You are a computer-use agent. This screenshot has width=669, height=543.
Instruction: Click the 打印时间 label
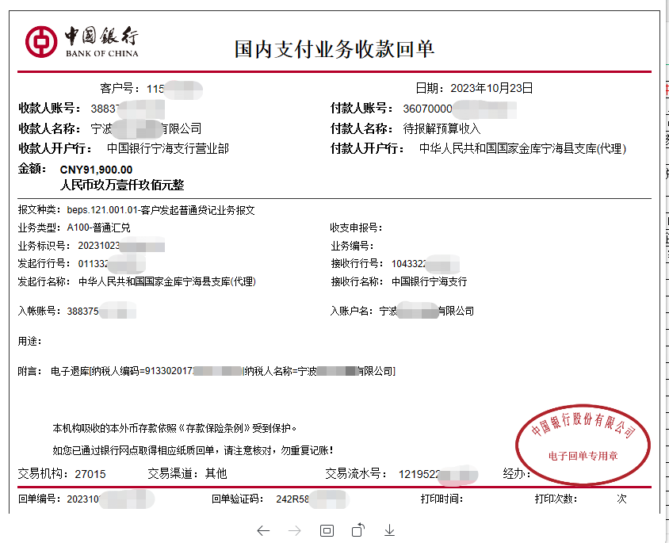[442, 499]
